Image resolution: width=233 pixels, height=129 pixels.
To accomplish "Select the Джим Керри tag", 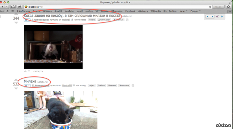I will click(104, 20).
